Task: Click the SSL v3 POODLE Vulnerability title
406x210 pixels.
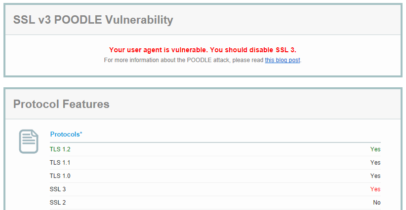Action: tap(93, 20)
